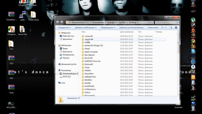The width and height of the screenshot is (202, 114).
Task: Select Изображения library in navigation pane
Action: tap(67, 55)
